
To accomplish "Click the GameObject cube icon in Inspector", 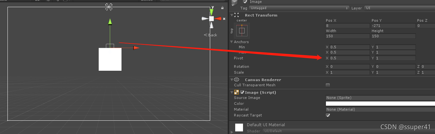I will pyautogui.click(x=234, y=3).
